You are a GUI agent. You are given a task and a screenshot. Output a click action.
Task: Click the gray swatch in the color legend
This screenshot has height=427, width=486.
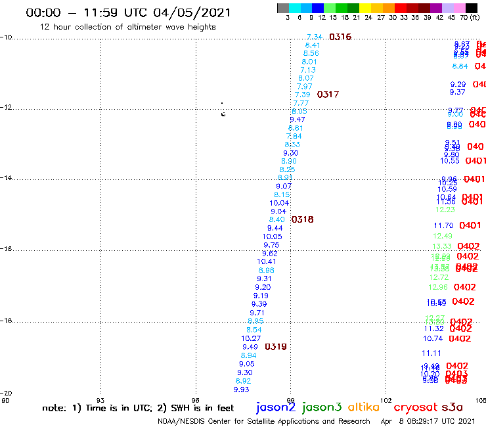click(x=283, y=8)
